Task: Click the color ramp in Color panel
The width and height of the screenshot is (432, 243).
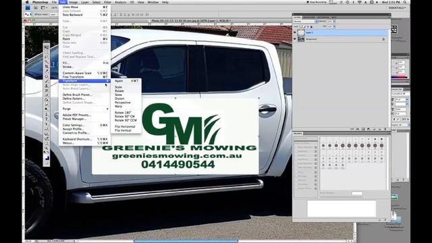Action: tap(399, 78)
